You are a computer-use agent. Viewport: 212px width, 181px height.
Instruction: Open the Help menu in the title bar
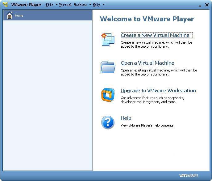[96, 5]
